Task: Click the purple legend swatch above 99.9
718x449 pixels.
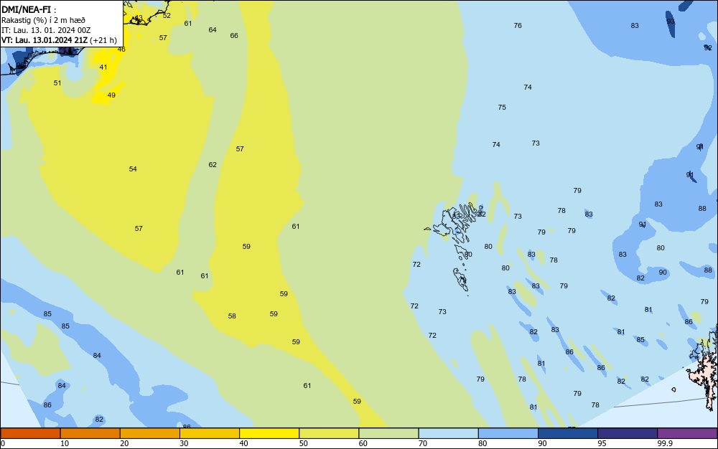Action: [687, 433]
